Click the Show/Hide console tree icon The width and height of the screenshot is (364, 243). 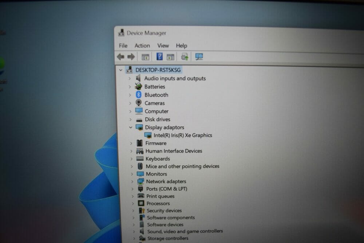145,57
